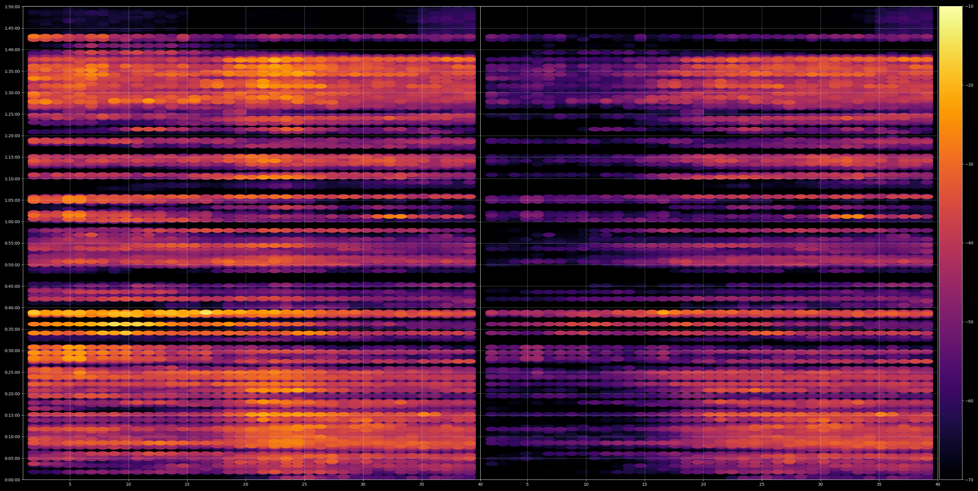978x491 pixels.
Task: Select the 0:35:00 tick label
Action: coord(13,329)
